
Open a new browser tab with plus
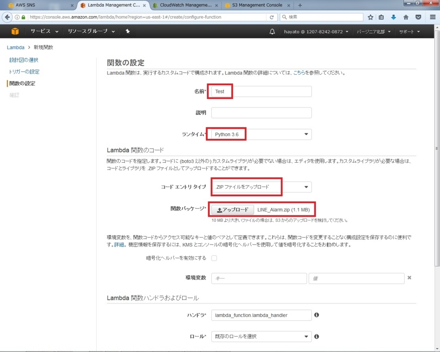pos(300,5)
